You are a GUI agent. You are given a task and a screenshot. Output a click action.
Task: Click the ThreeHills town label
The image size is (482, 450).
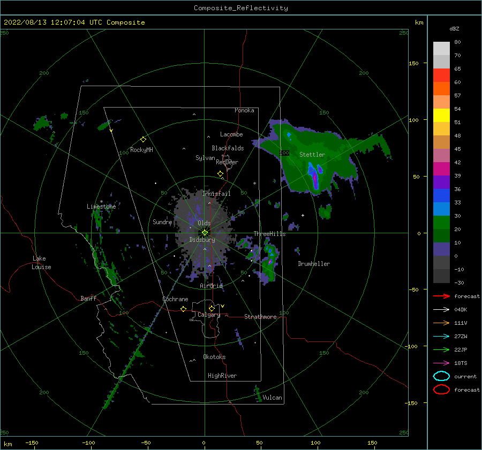tap(269, 234)
